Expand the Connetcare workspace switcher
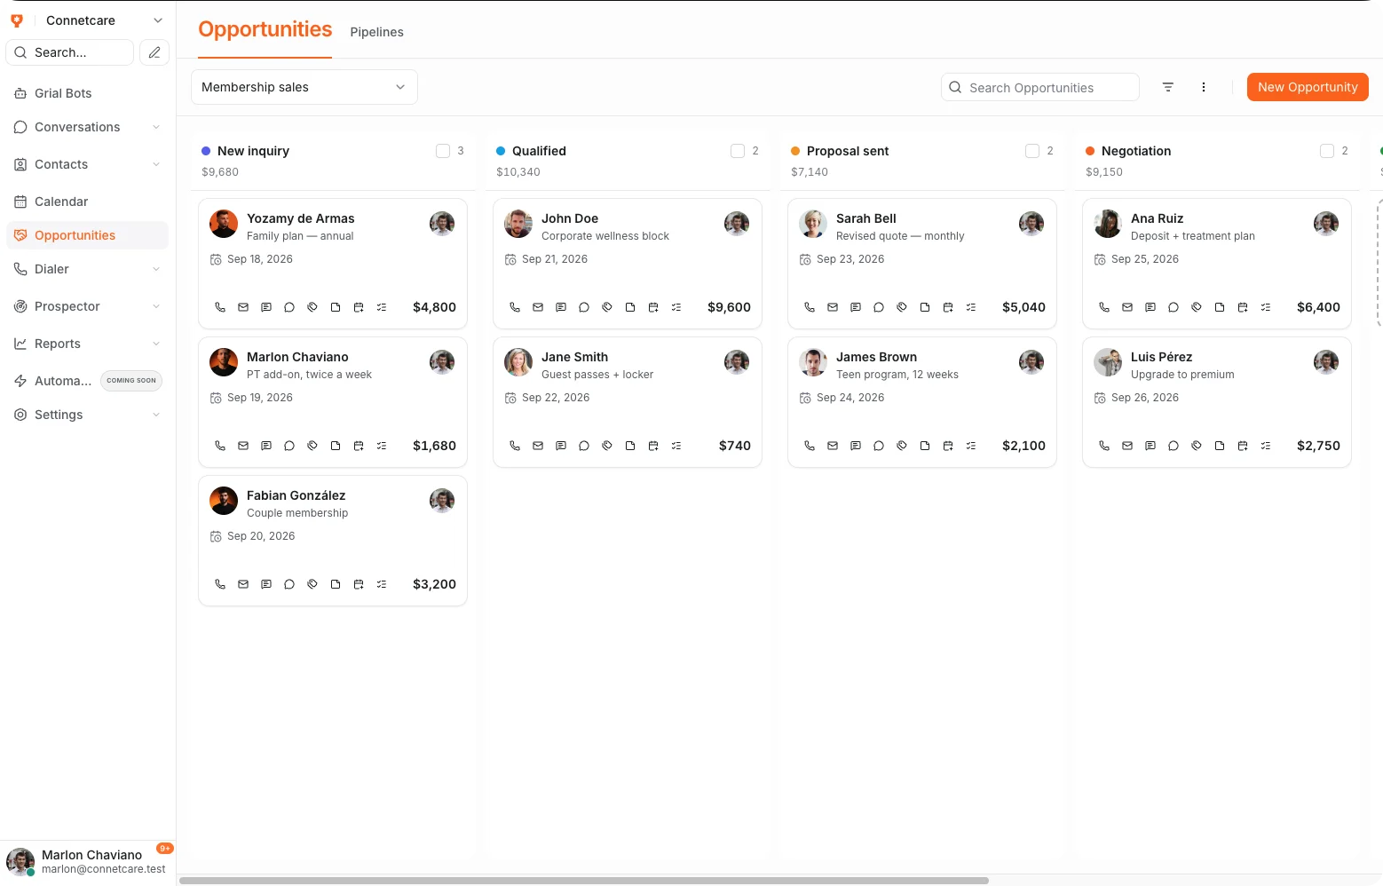The width and height of the screenshot is (1383, 886). (158, 20)
